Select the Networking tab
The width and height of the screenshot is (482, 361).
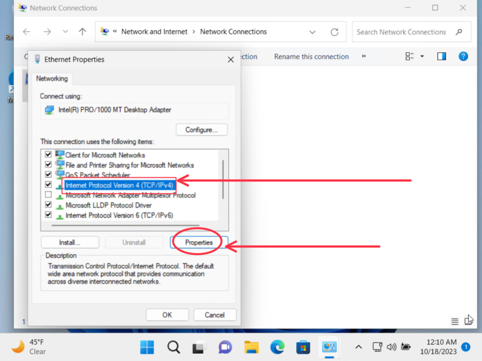(52, 78)
